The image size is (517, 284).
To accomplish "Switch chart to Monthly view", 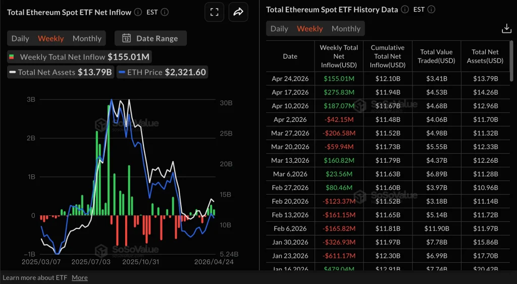I will pos(87,38).
